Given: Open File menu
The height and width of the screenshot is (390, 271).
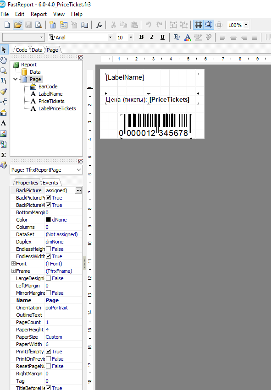Looking at the screenshot, I should [5, 14].
